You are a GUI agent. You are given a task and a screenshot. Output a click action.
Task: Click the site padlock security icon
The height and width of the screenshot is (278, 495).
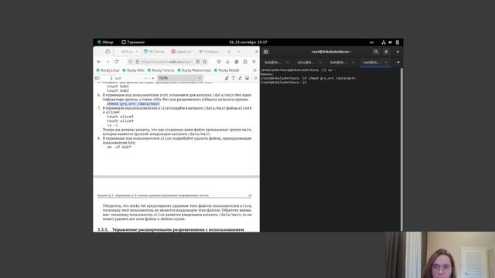click(x=138, y=62)
